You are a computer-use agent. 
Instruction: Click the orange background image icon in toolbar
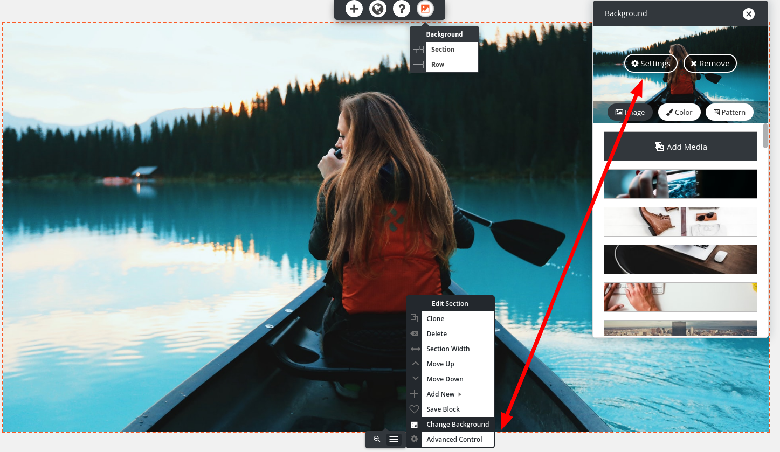pos(425,9)
